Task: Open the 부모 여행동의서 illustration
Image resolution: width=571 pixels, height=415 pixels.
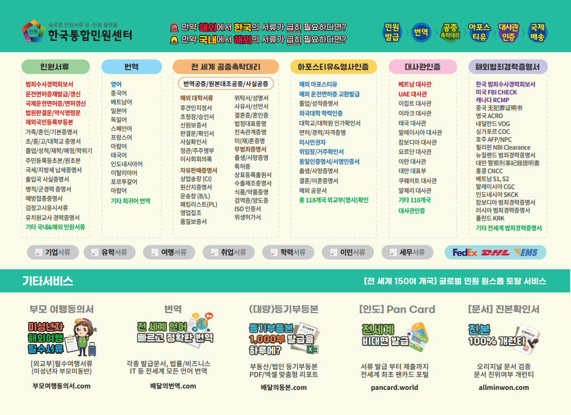Action: point(62,338)
